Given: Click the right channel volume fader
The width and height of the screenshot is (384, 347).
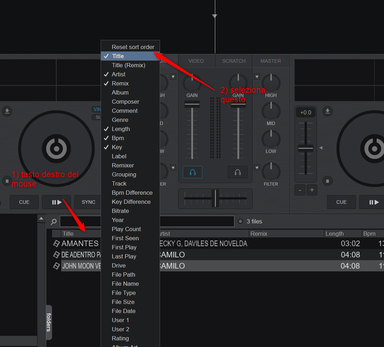Looking at the screenshot, I should (238, 105).
